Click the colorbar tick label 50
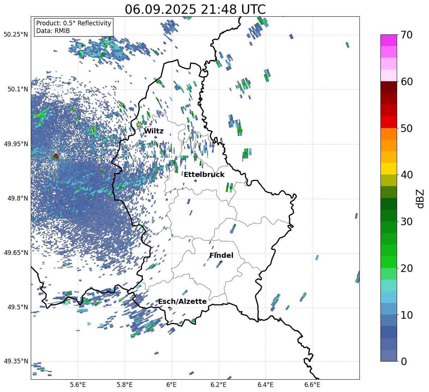 pos(407,128)
